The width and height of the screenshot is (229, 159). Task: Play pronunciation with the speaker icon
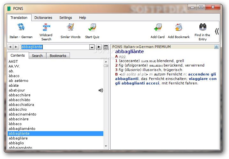tap(100, 91)
